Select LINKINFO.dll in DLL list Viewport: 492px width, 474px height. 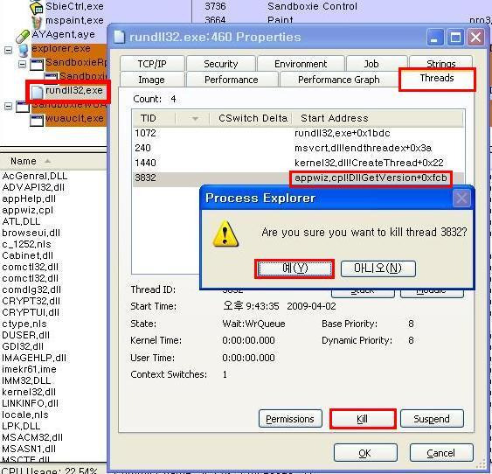coord(30,403)
